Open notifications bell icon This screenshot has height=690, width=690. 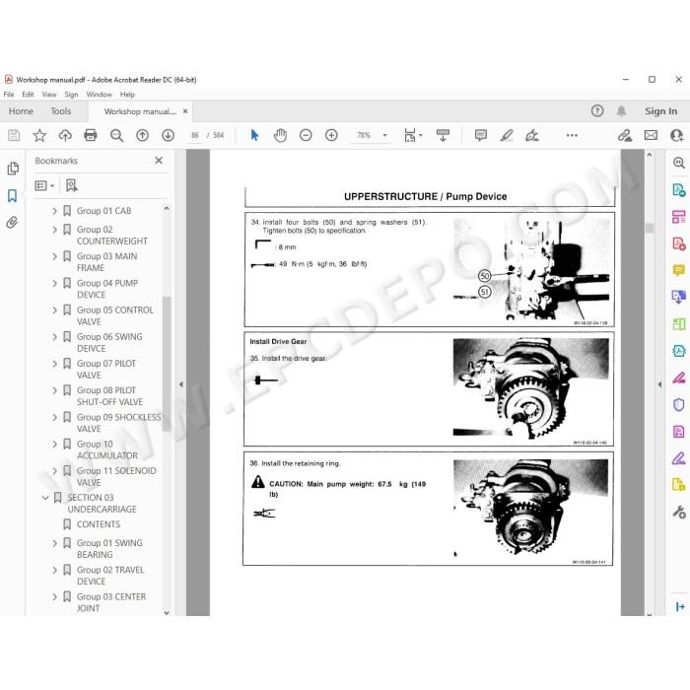click(621, 110)
